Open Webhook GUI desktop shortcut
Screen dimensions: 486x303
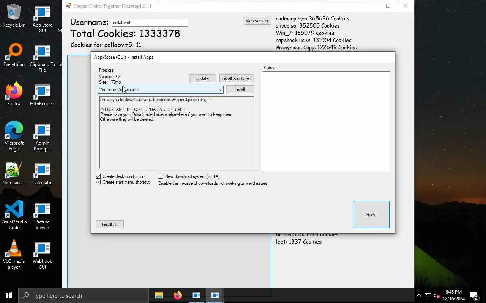point(42,255)
